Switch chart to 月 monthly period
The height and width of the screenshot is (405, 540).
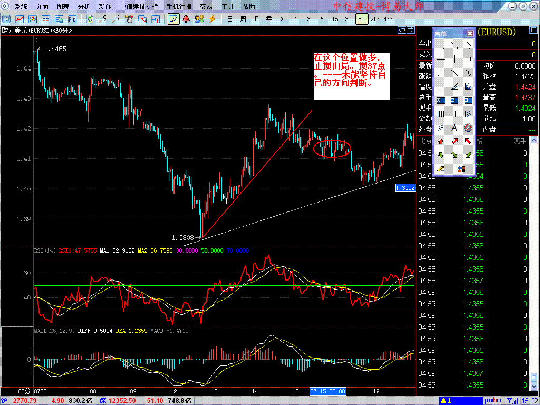[256, 20]
